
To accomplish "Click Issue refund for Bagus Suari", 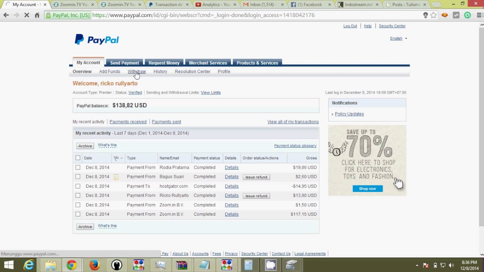I will 256,177.
